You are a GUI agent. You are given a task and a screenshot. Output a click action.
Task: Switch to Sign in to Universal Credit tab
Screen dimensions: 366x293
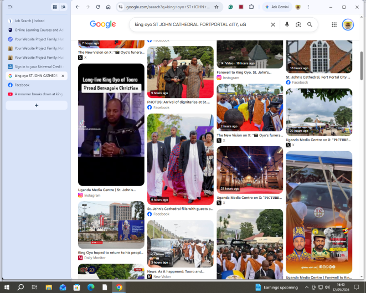tap(37, 66)
